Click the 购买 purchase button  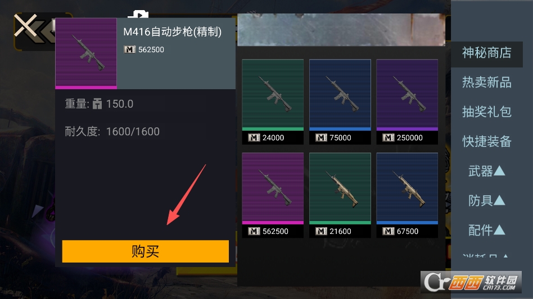click(x=146, y=251)
